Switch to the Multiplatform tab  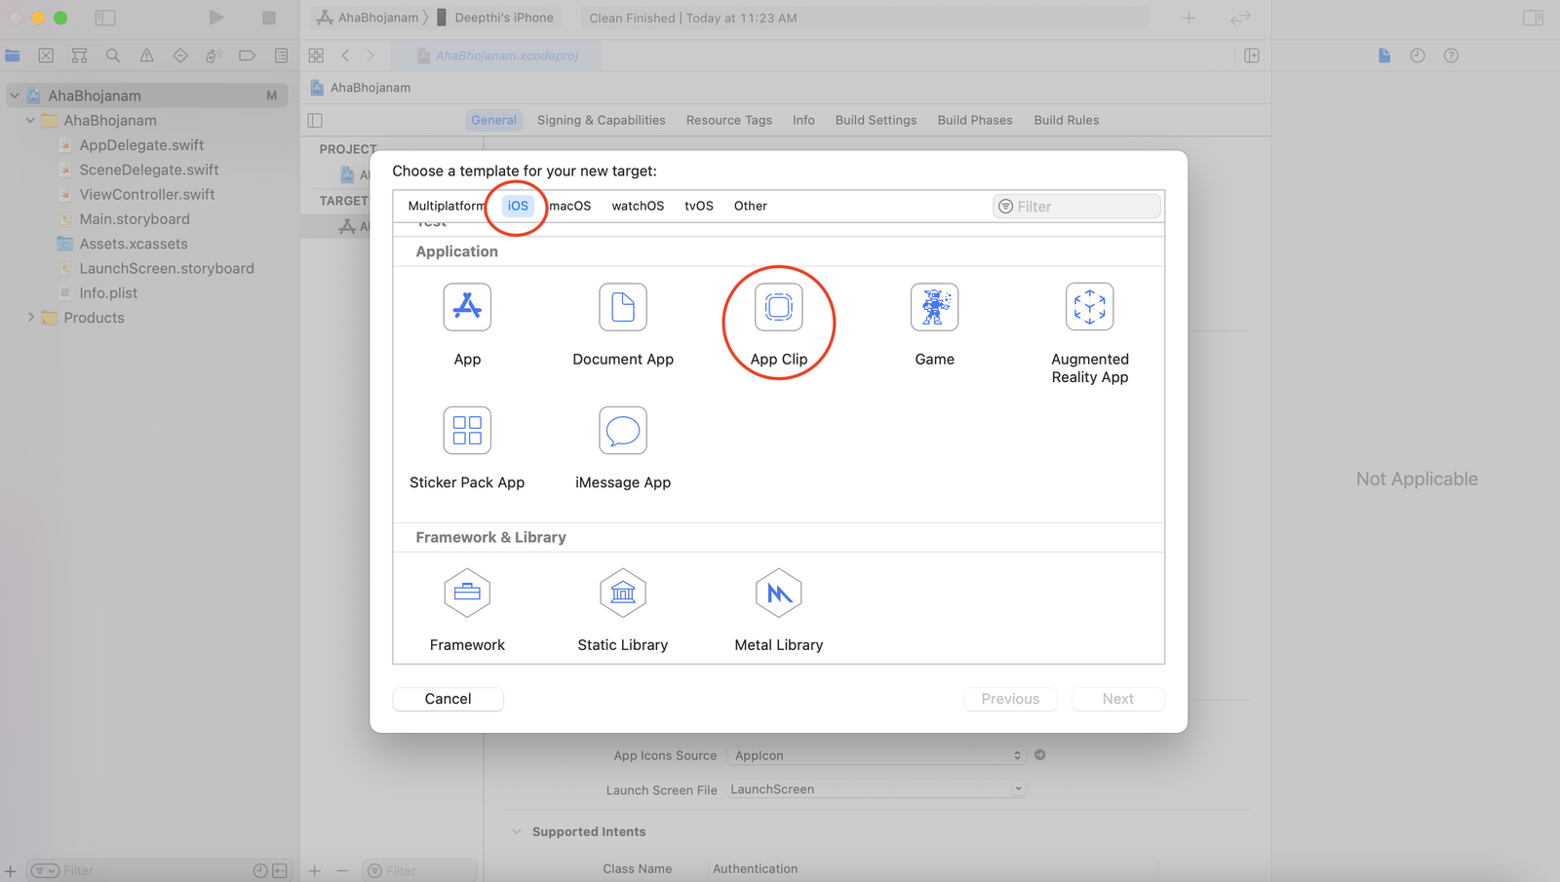point(446,206)
